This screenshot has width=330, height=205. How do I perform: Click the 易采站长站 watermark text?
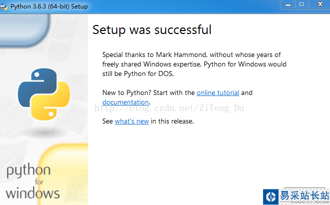coord(304,194)
